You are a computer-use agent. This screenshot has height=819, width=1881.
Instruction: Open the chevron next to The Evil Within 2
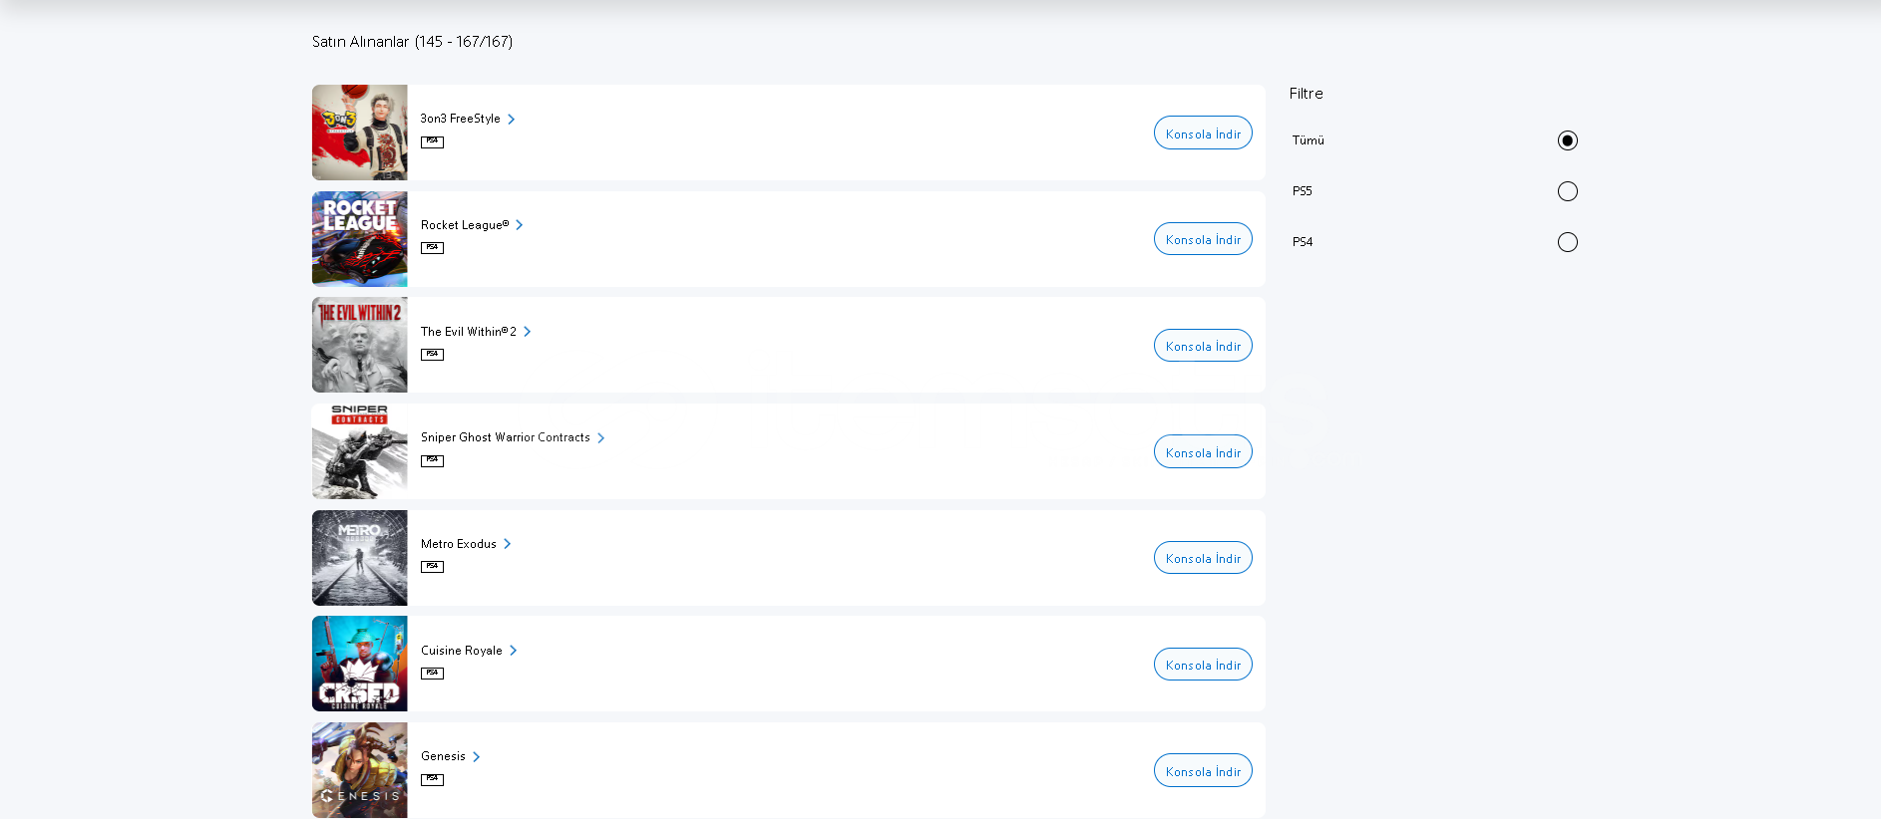[x=528, y=332]
